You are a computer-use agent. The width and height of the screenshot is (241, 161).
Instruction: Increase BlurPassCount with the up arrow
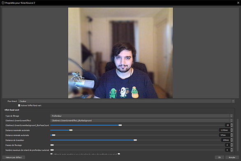coord(232,124)
